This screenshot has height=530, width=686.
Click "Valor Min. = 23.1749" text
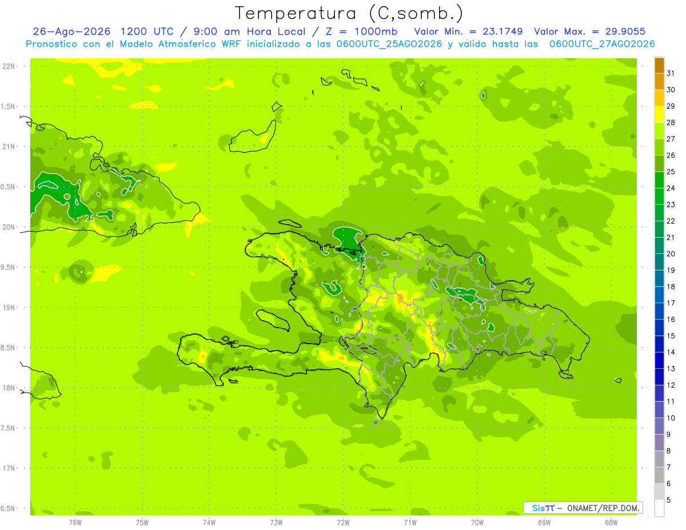[468, 31]
